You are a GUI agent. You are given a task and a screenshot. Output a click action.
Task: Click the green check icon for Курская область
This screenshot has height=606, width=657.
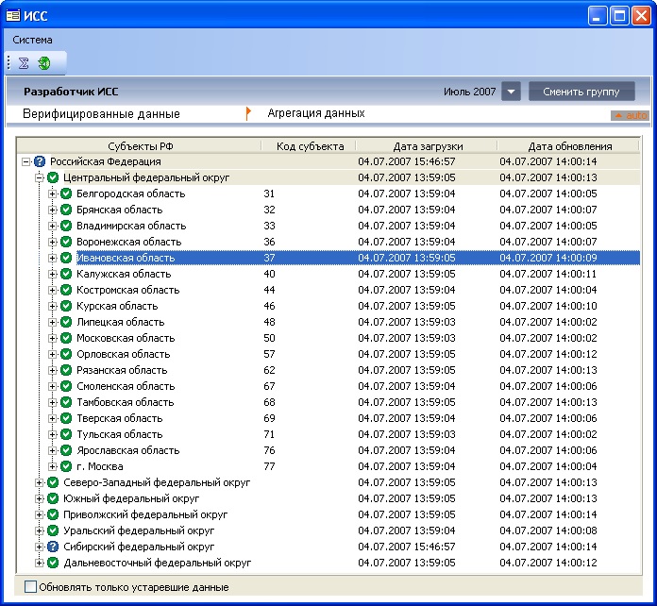click(66, 306)
